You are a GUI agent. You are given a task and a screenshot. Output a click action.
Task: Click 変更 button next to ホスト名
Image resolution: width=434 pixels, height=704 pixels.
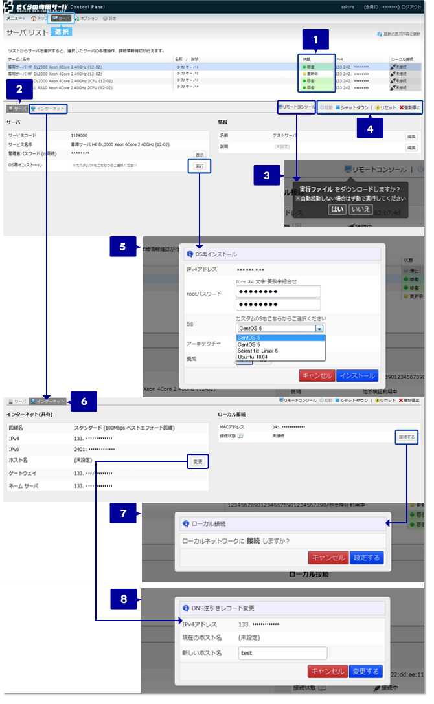[198, 461]
